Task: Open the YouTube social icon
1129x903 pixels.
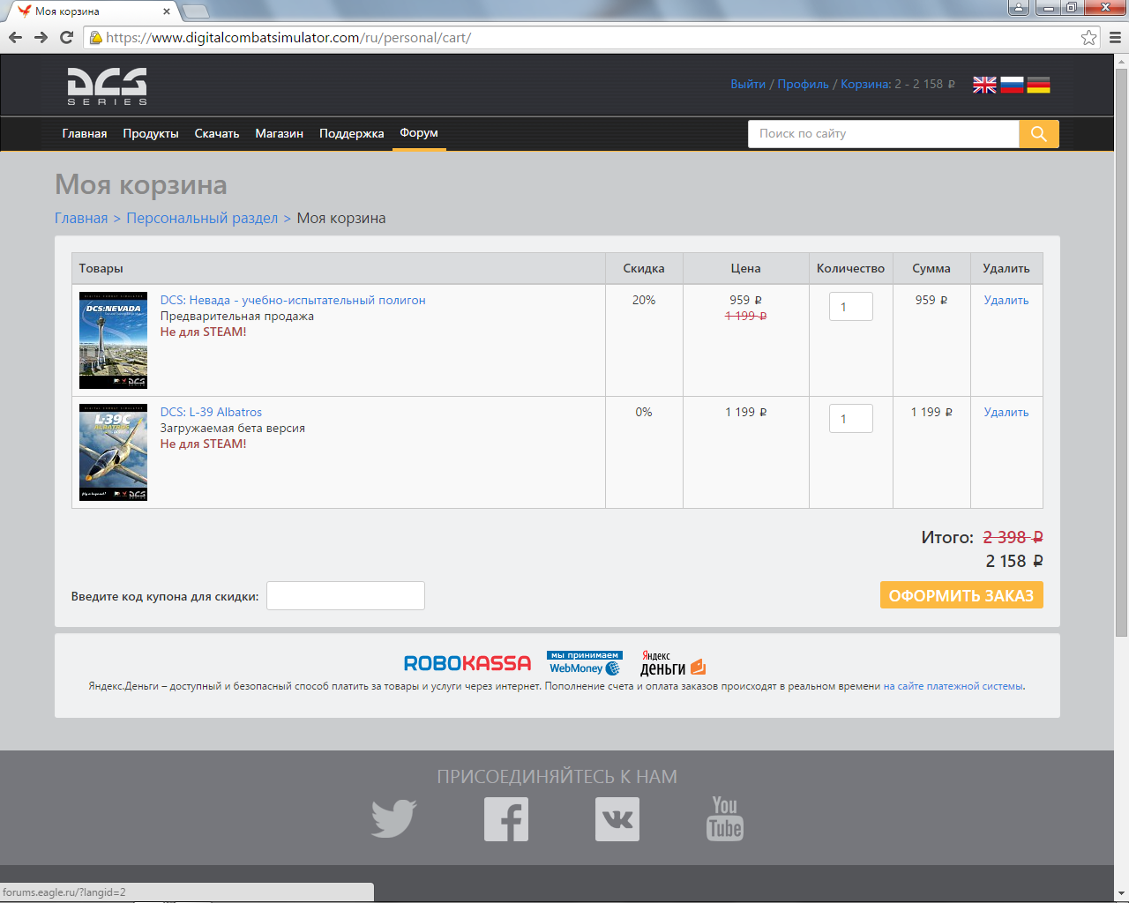Action: (x=725, y=818)
